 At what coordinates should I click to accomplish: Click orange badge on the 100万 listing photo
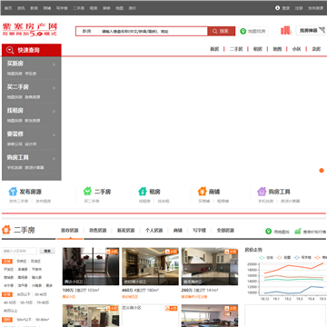coord(112,252)
